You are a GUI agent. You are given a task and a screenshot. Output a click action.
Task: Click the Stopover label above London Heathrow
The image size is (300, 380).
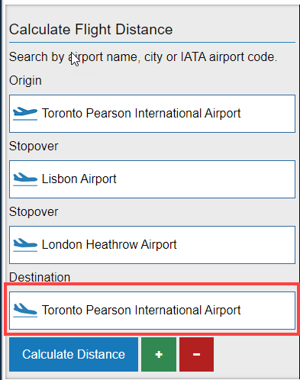[x=34, y=212]
